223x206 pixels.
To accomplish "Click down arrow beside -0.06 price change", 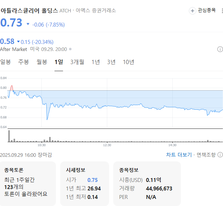I will (x=28, y=24).
